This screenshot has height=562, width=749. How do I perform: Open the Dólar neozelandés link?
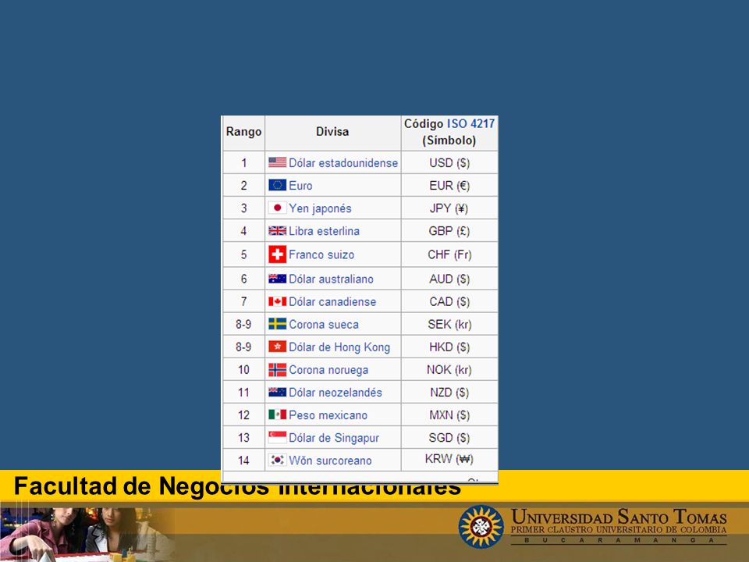[335, 393]
